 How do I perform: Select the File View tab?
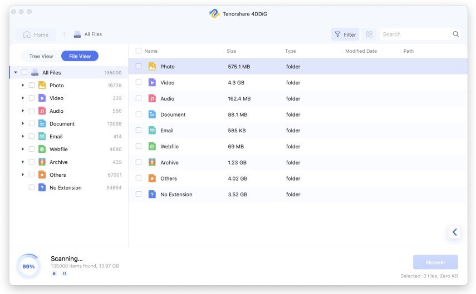click(x=80, y=56)
